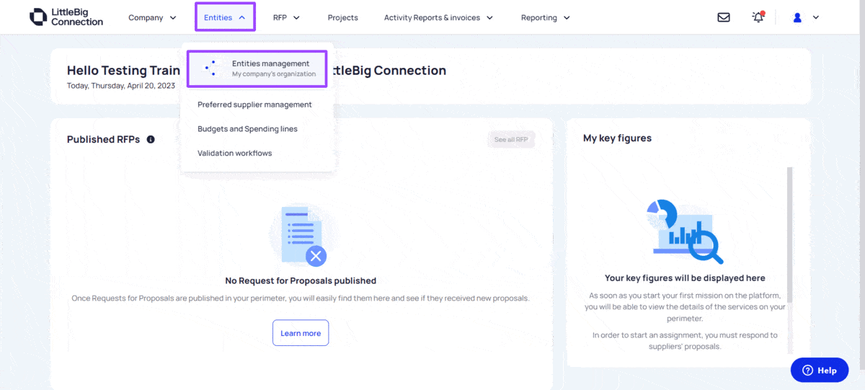Click 'No Request for Proposals published' text
This screenshot has width=865, height=390.
(301, 280)
